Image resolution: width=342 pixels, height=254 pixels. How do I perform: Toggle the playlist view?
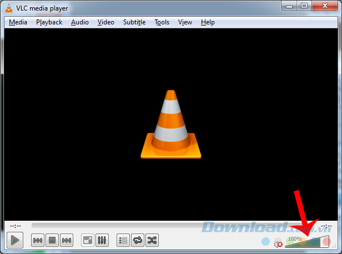click(123, 240)
